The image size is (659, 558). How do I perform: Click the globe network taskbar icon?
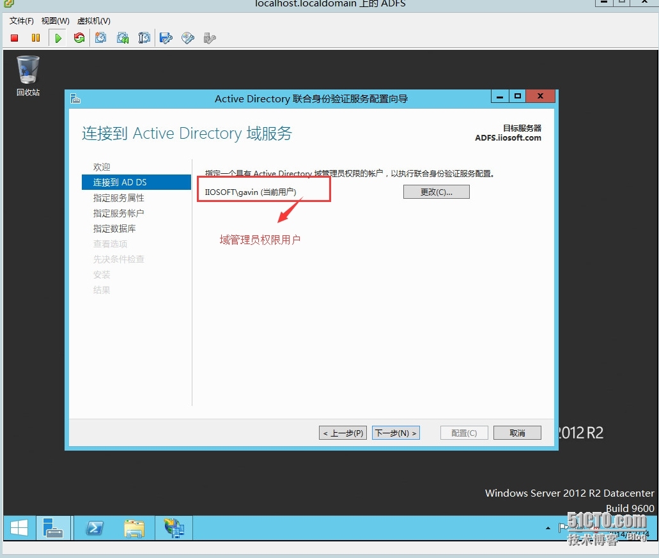(x=174, y=528)
